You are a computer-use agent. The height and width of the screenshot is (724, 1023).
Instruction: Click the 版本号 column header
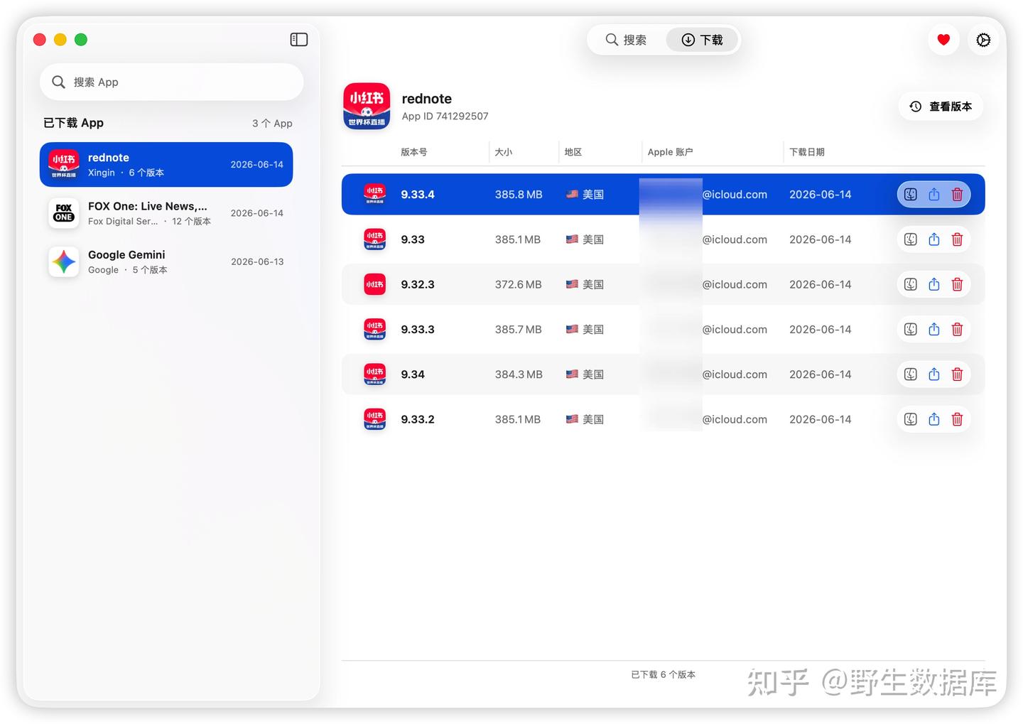(414, 152)
